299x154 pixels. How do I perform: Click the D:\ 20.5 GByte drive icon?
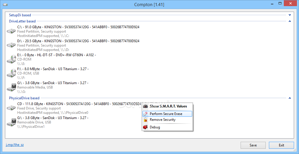point(11,45)
